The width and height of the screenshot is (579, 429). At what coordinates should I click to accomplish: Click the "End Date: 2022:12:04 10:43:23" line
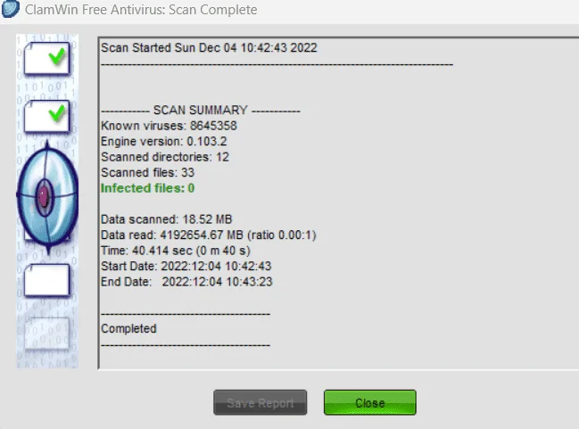[x=186, y=282]
